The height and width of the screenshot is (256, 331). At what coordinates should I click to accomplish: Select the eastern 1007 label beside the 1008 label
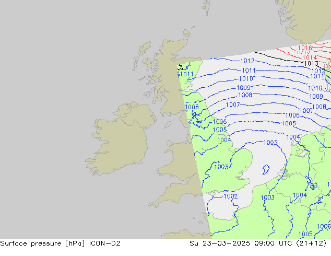tap(306, 110)
